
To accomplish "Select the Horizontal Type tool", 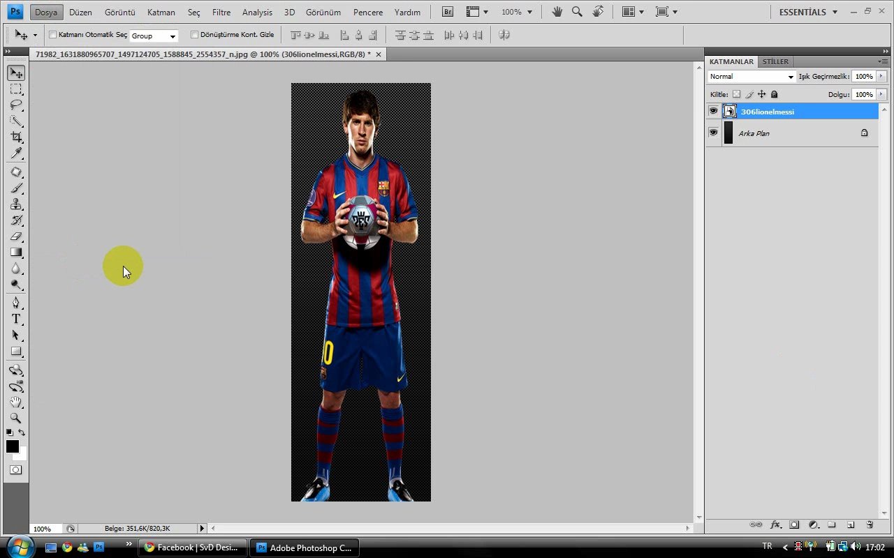I will (16, 319).
